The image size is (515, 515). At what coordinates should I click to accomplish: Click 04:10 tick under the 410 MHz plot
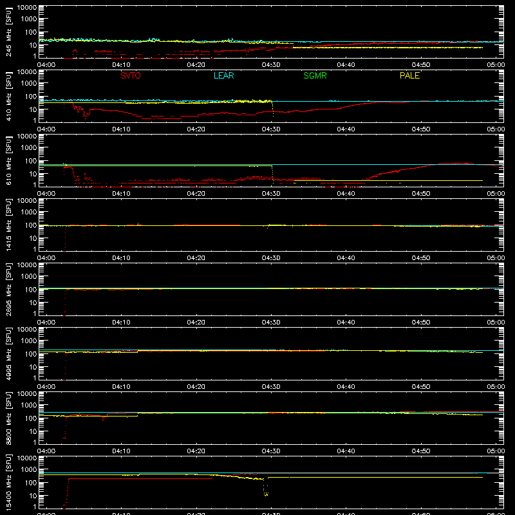tap(121, 129)
